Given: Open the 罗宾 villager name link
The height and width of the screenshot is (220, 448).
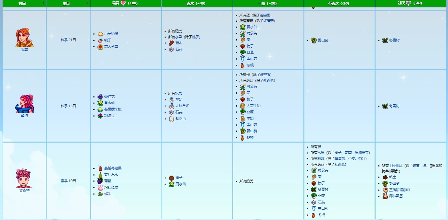Looking at the screenshot, I should click(24, 50).
